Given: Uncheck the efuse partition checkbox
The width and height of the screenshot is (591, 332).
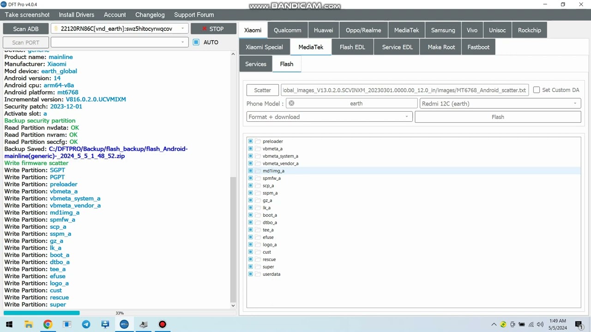Looking at the screenshot, I should click(250, 237).
